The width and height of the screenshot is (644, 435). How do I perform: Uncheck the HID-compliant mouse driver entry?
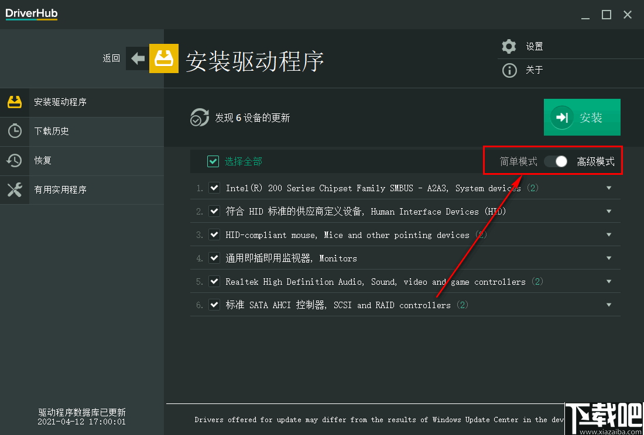tap(214, 234)
